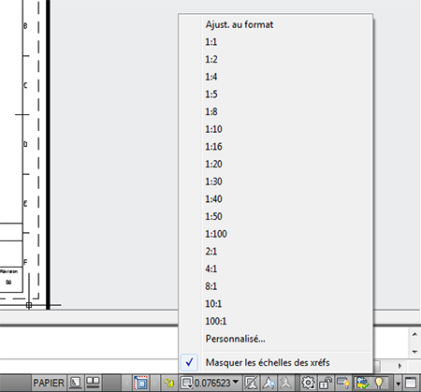Click the xref status tray icon
Screen dimensions: 421x392
click(x=363, y=383)
